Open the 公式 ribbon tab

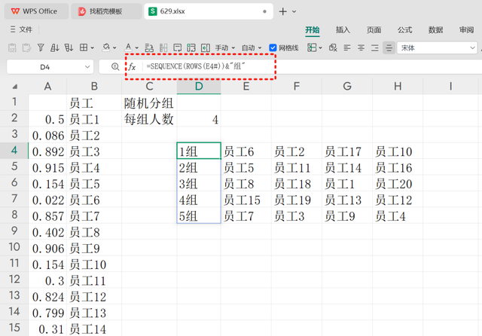404,30
